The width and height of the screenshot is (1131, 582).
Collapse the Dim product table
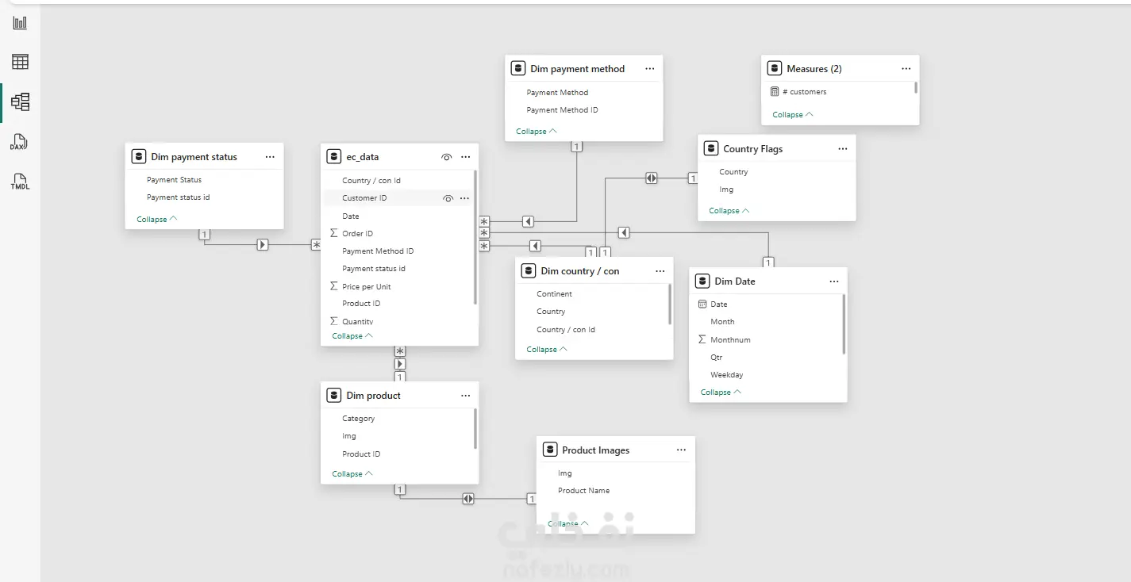point(352,473)
